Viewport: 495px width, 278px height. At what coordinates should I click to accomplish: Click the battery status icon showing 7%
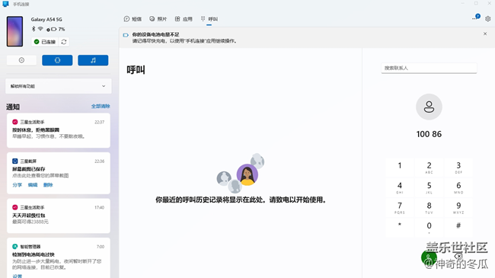coord(53,29)
